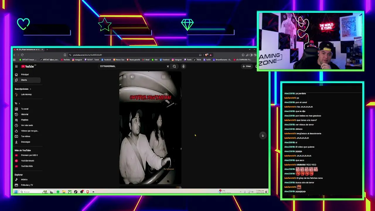The height and width of the screenshot is (211, 375).
Task: Mute the short using the speaker icon
Action: [x=132, y=77]
